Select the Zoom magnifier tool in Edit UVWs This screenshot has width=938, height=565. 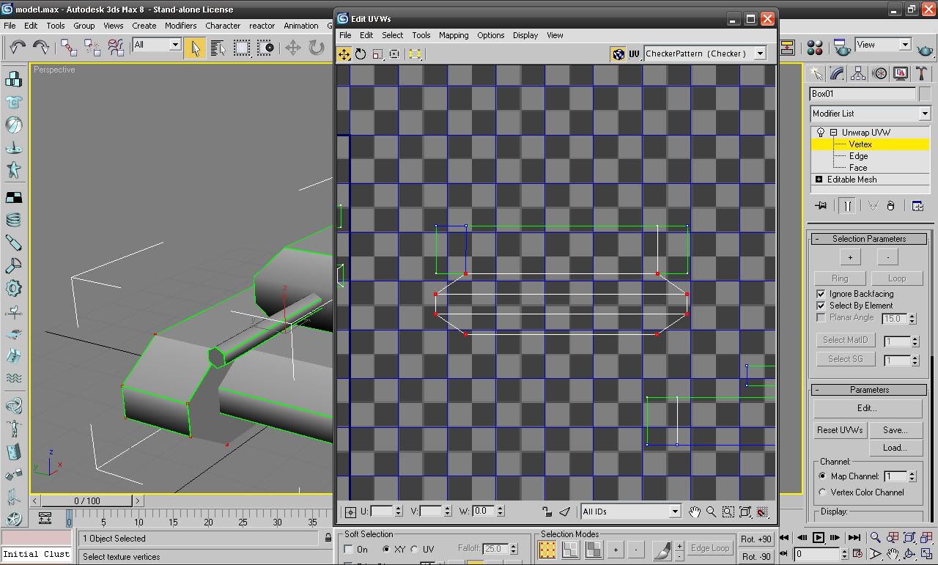coord(711,512)
